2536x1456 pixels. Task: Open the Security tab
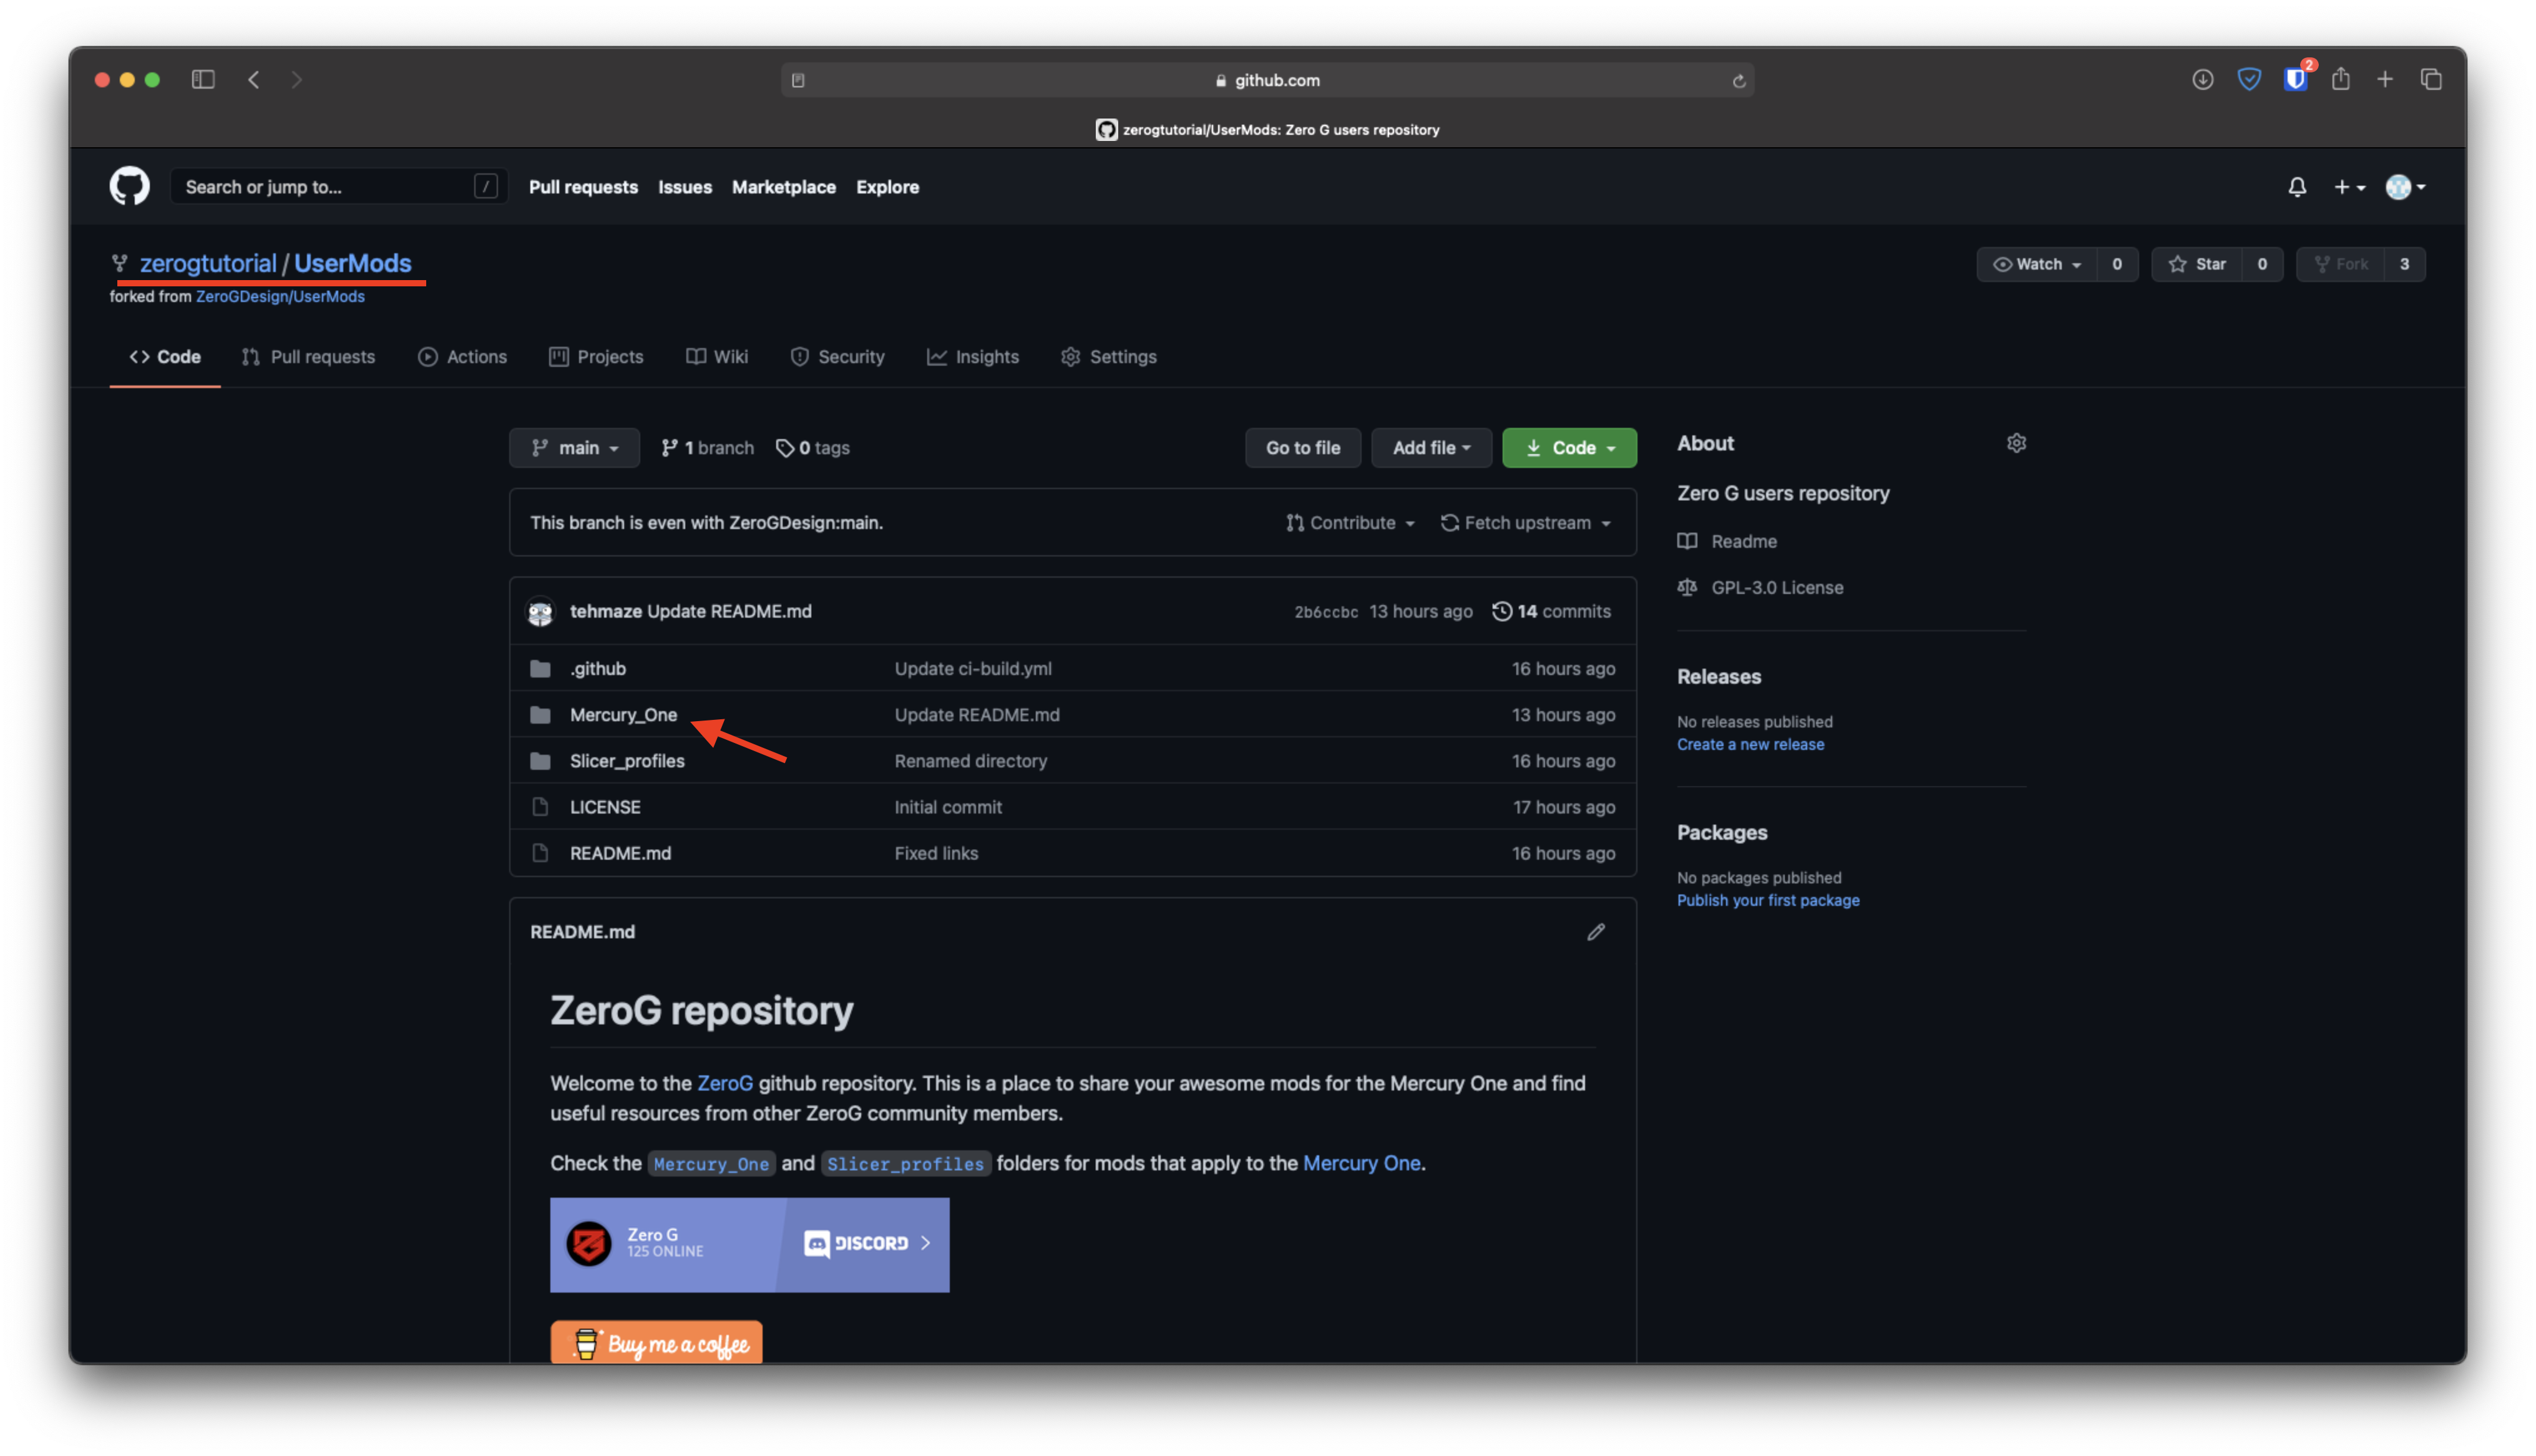pos(837,357)
